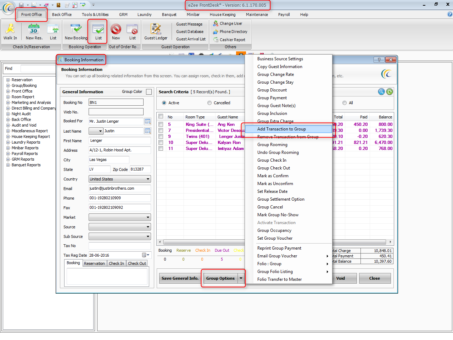This screenshot has height=340, width=453.
Task: Tick checkbox for room No 9 row
Action: tap(161, 136)
